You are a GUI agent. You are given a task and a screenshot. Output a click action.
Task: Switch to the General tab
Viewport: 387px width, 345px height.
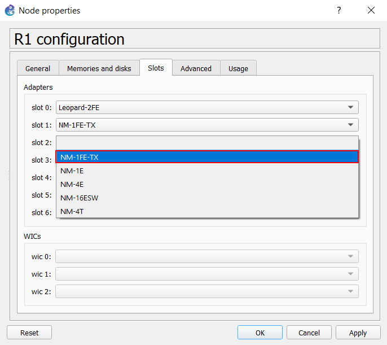click(x=38, y=68)
